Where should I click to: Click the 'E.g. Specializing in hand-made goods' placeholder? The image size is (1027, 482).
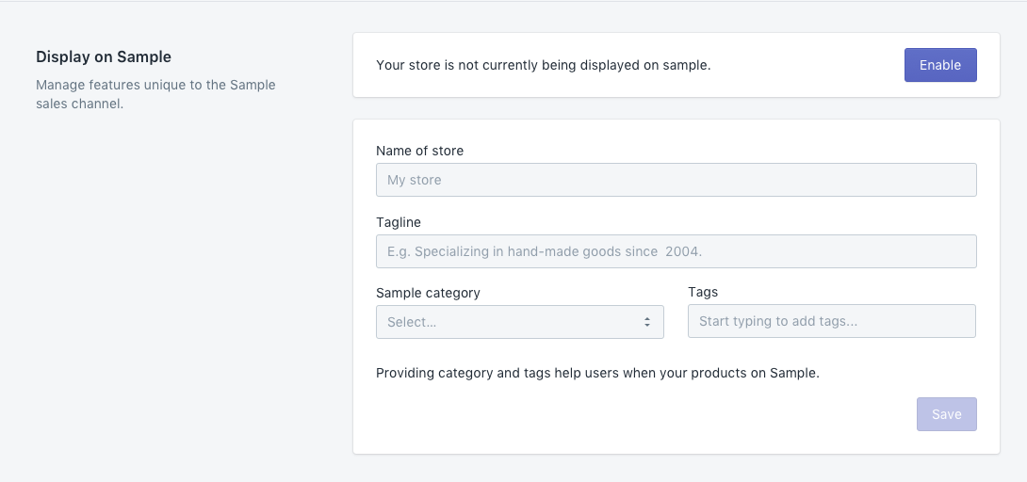545,251
